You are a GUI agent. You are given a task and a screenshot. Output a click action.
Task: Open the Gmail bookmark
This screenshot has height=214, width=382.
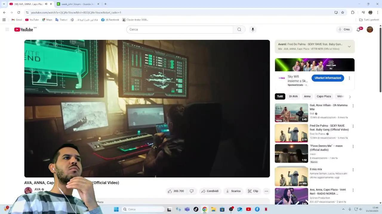pyautogui.click(x=17, y=20)
